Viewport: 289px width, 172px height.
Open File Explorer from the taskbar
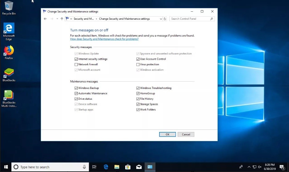(x=117, y=167)
